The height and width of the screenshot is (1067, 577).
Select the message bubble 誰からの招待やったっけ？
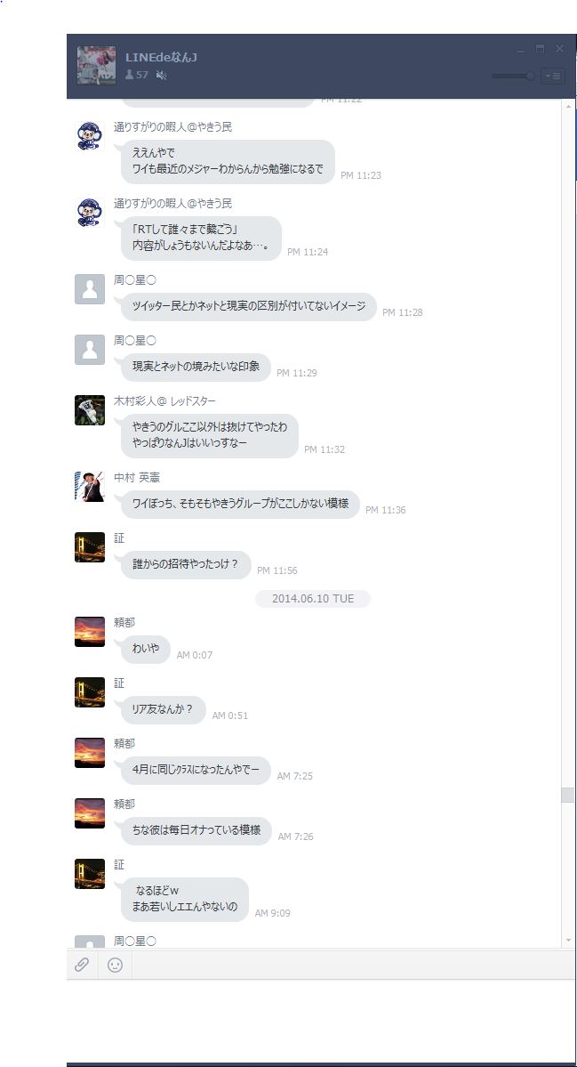click(x=186, y=565)
